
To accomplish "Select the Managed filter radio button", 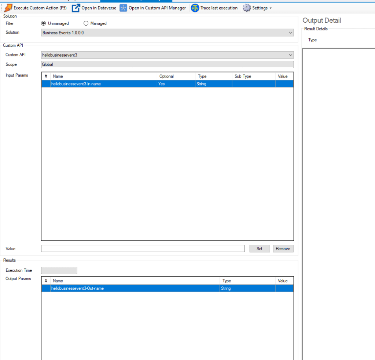I will click(86, 23).
